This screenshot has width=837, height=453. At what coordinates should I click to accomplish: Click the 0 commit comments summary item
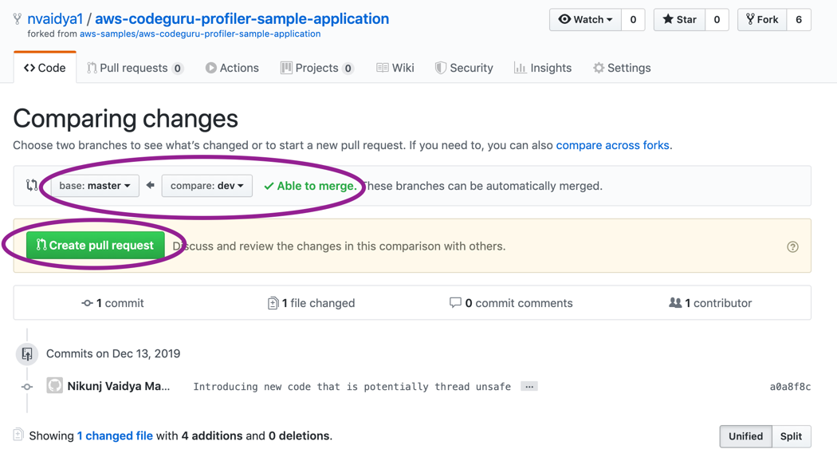pyautogui.click(x=511, y=303)
